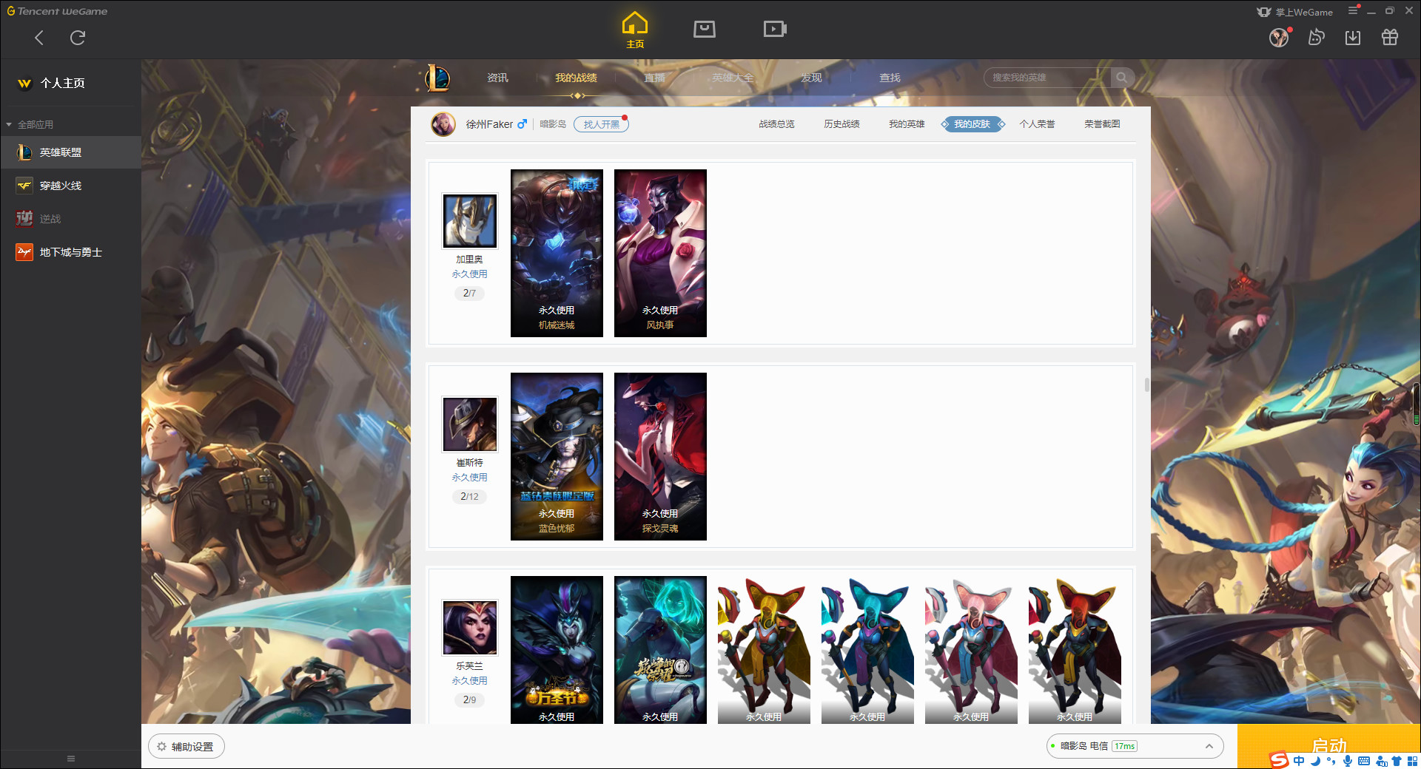Image resolution: width=1421 pixels, height=769 pixels.
Task: Click the sidebar bottom menu handle
Action: click(x=71, y=759)
